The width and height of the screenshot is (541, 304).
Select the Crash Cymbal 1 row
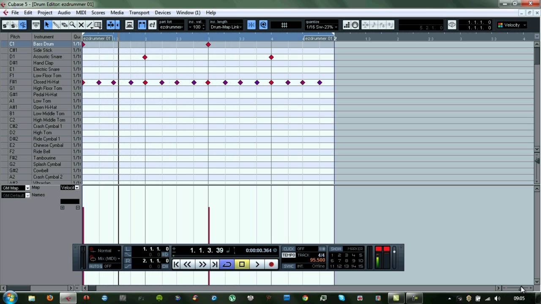coord(41,126)
